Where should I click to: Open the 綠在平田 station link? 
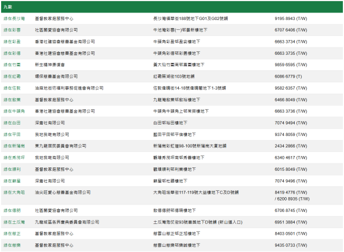click(11, 134)
